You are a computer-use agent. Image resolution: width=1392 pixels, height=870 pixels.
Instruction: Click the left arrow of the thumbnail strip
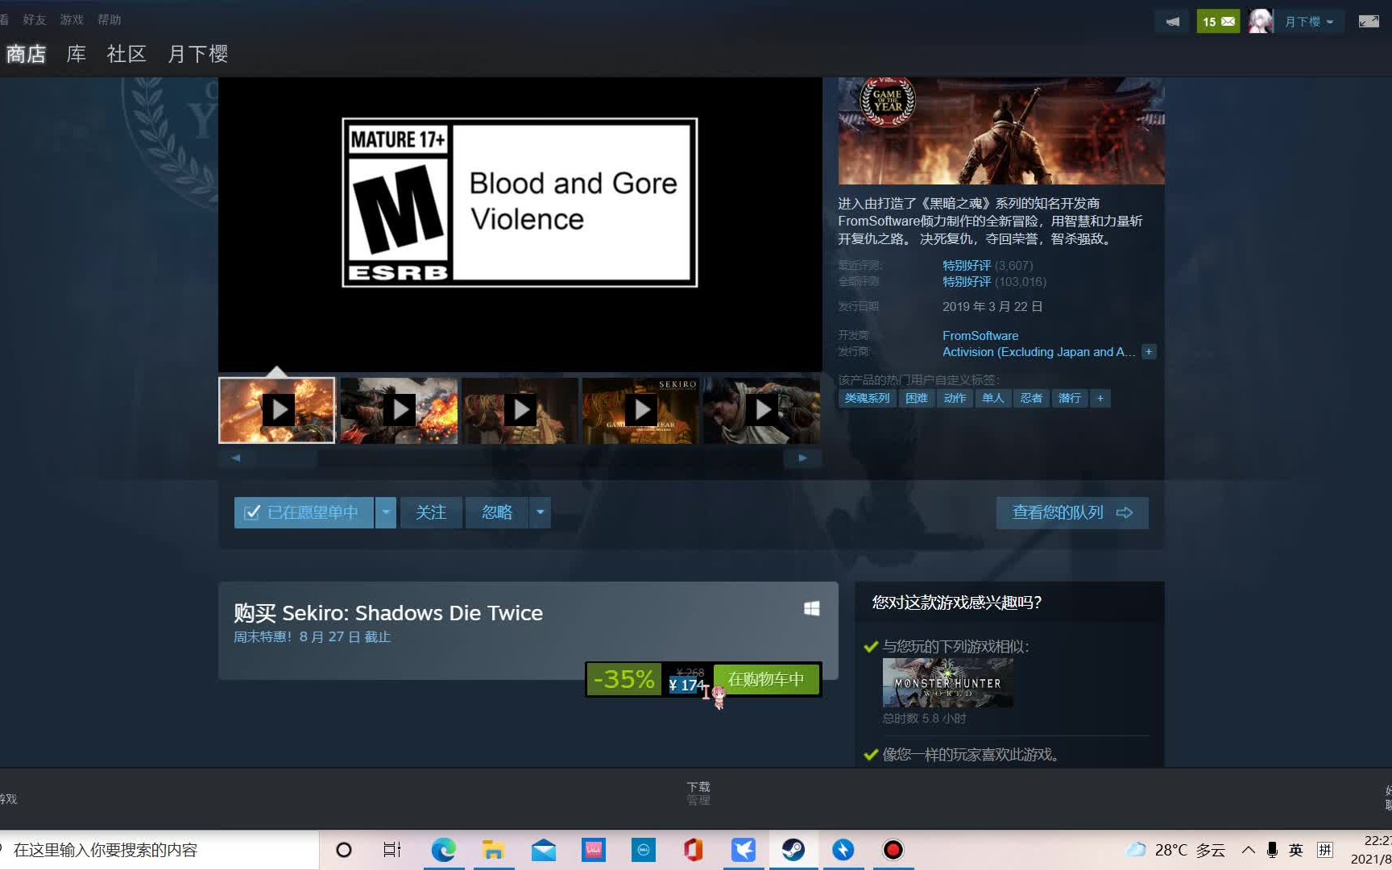[x=236, y=458]
